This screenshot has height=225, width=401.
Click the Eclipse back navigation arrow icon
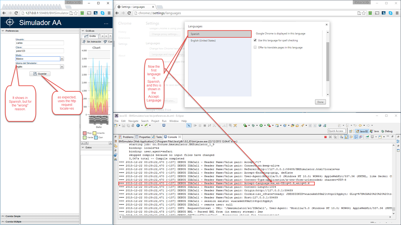pos(360,125)
